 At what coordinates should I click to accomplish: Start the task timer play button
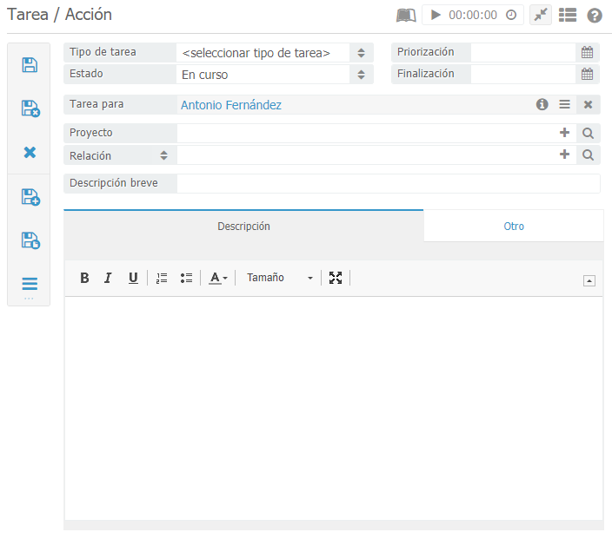[436, 15]
